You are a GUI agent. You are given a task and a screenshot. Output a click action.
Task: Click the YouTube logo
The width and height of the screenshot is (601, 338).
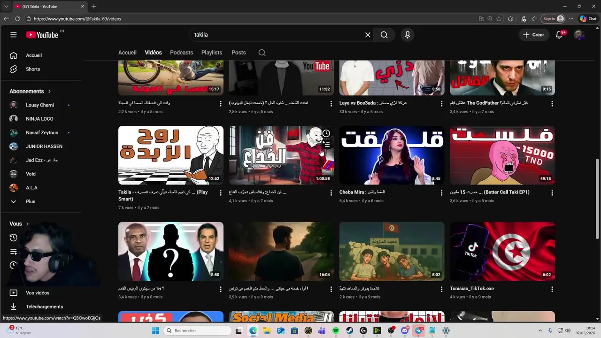pyautogui.click(x=42, y=35)
